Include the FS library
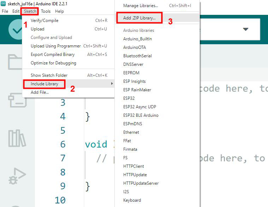The height and width of the screenshot is (207, 268). click(157, 158)
